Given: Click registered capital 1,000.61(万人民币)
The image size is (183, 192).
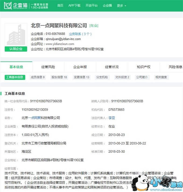Looking at the screenshot, I should pos(35,135).
